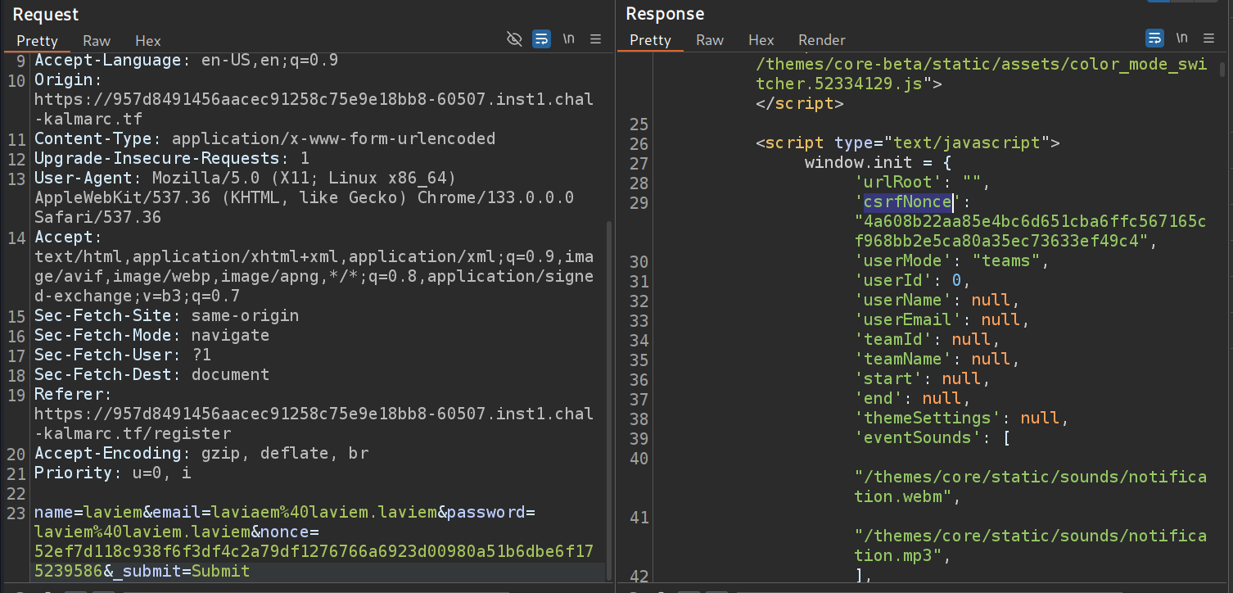
Task: Switch Request view to the Raw tab
Action: 97,40
